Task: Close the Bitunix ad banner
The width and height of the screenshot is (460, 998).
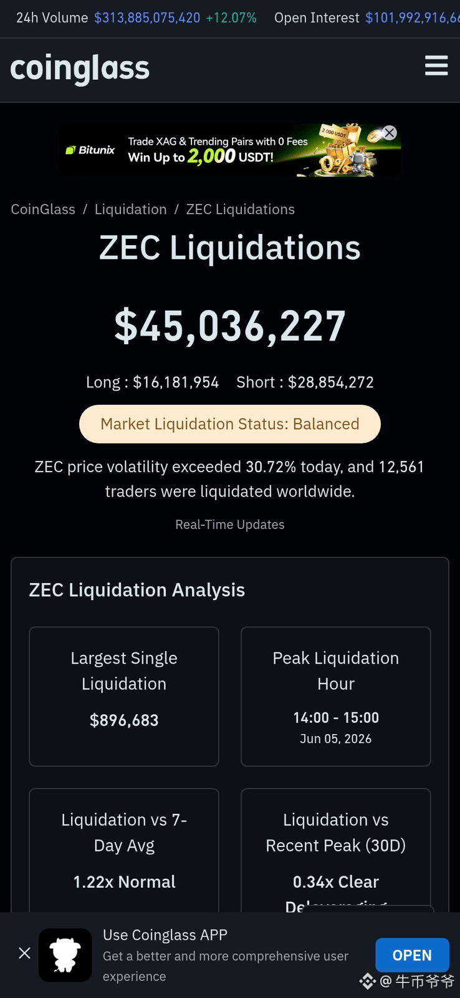Action: (x=390, y=132)
